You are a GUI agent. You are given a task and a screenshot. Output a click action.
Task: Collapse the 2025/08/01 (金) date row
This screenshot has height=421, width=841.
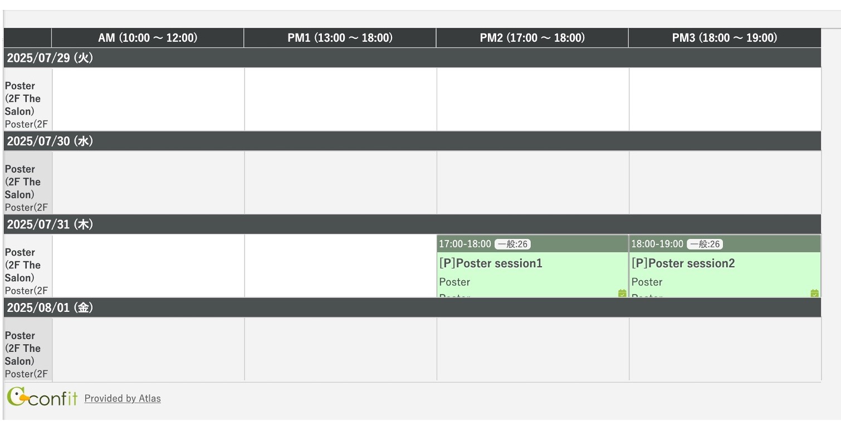[x=412, y=307]
